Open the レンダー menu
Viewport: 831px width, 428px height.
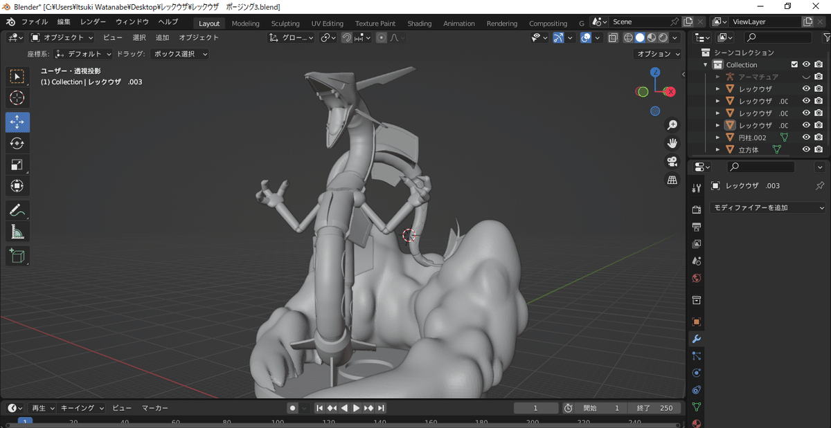coord(93,22)
